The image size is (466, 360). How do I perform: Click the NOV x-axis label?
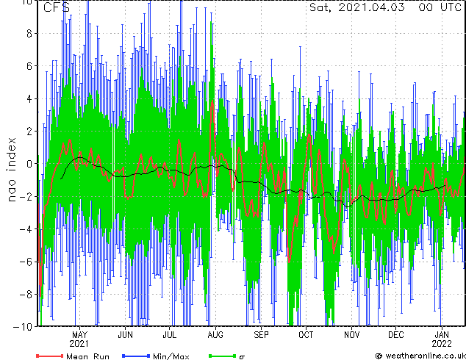click(x=351, y=335)
